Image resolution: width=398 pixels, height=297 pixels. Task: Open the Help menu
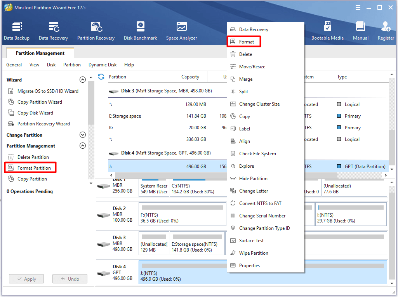pyautogui.click(x=129, y=65)
